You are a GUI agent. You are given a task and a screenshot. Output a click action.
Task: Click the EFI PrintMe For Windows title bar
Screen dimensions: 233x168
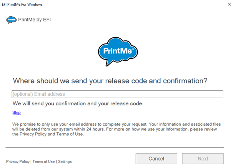click(22, 5)
